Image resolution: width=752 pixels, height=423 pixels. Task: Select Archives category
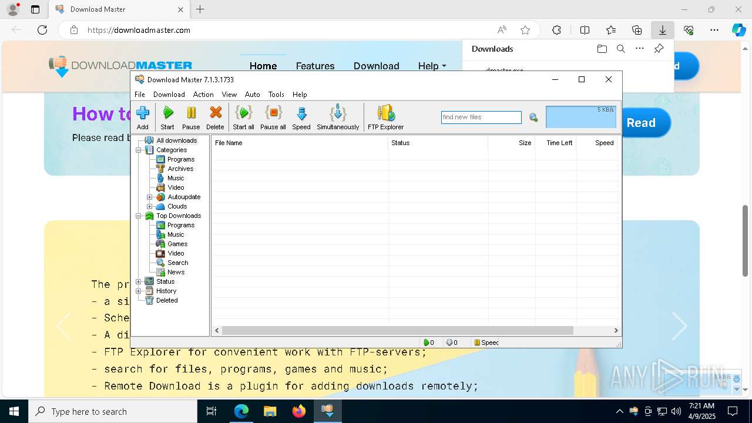(x=180, y=169)
